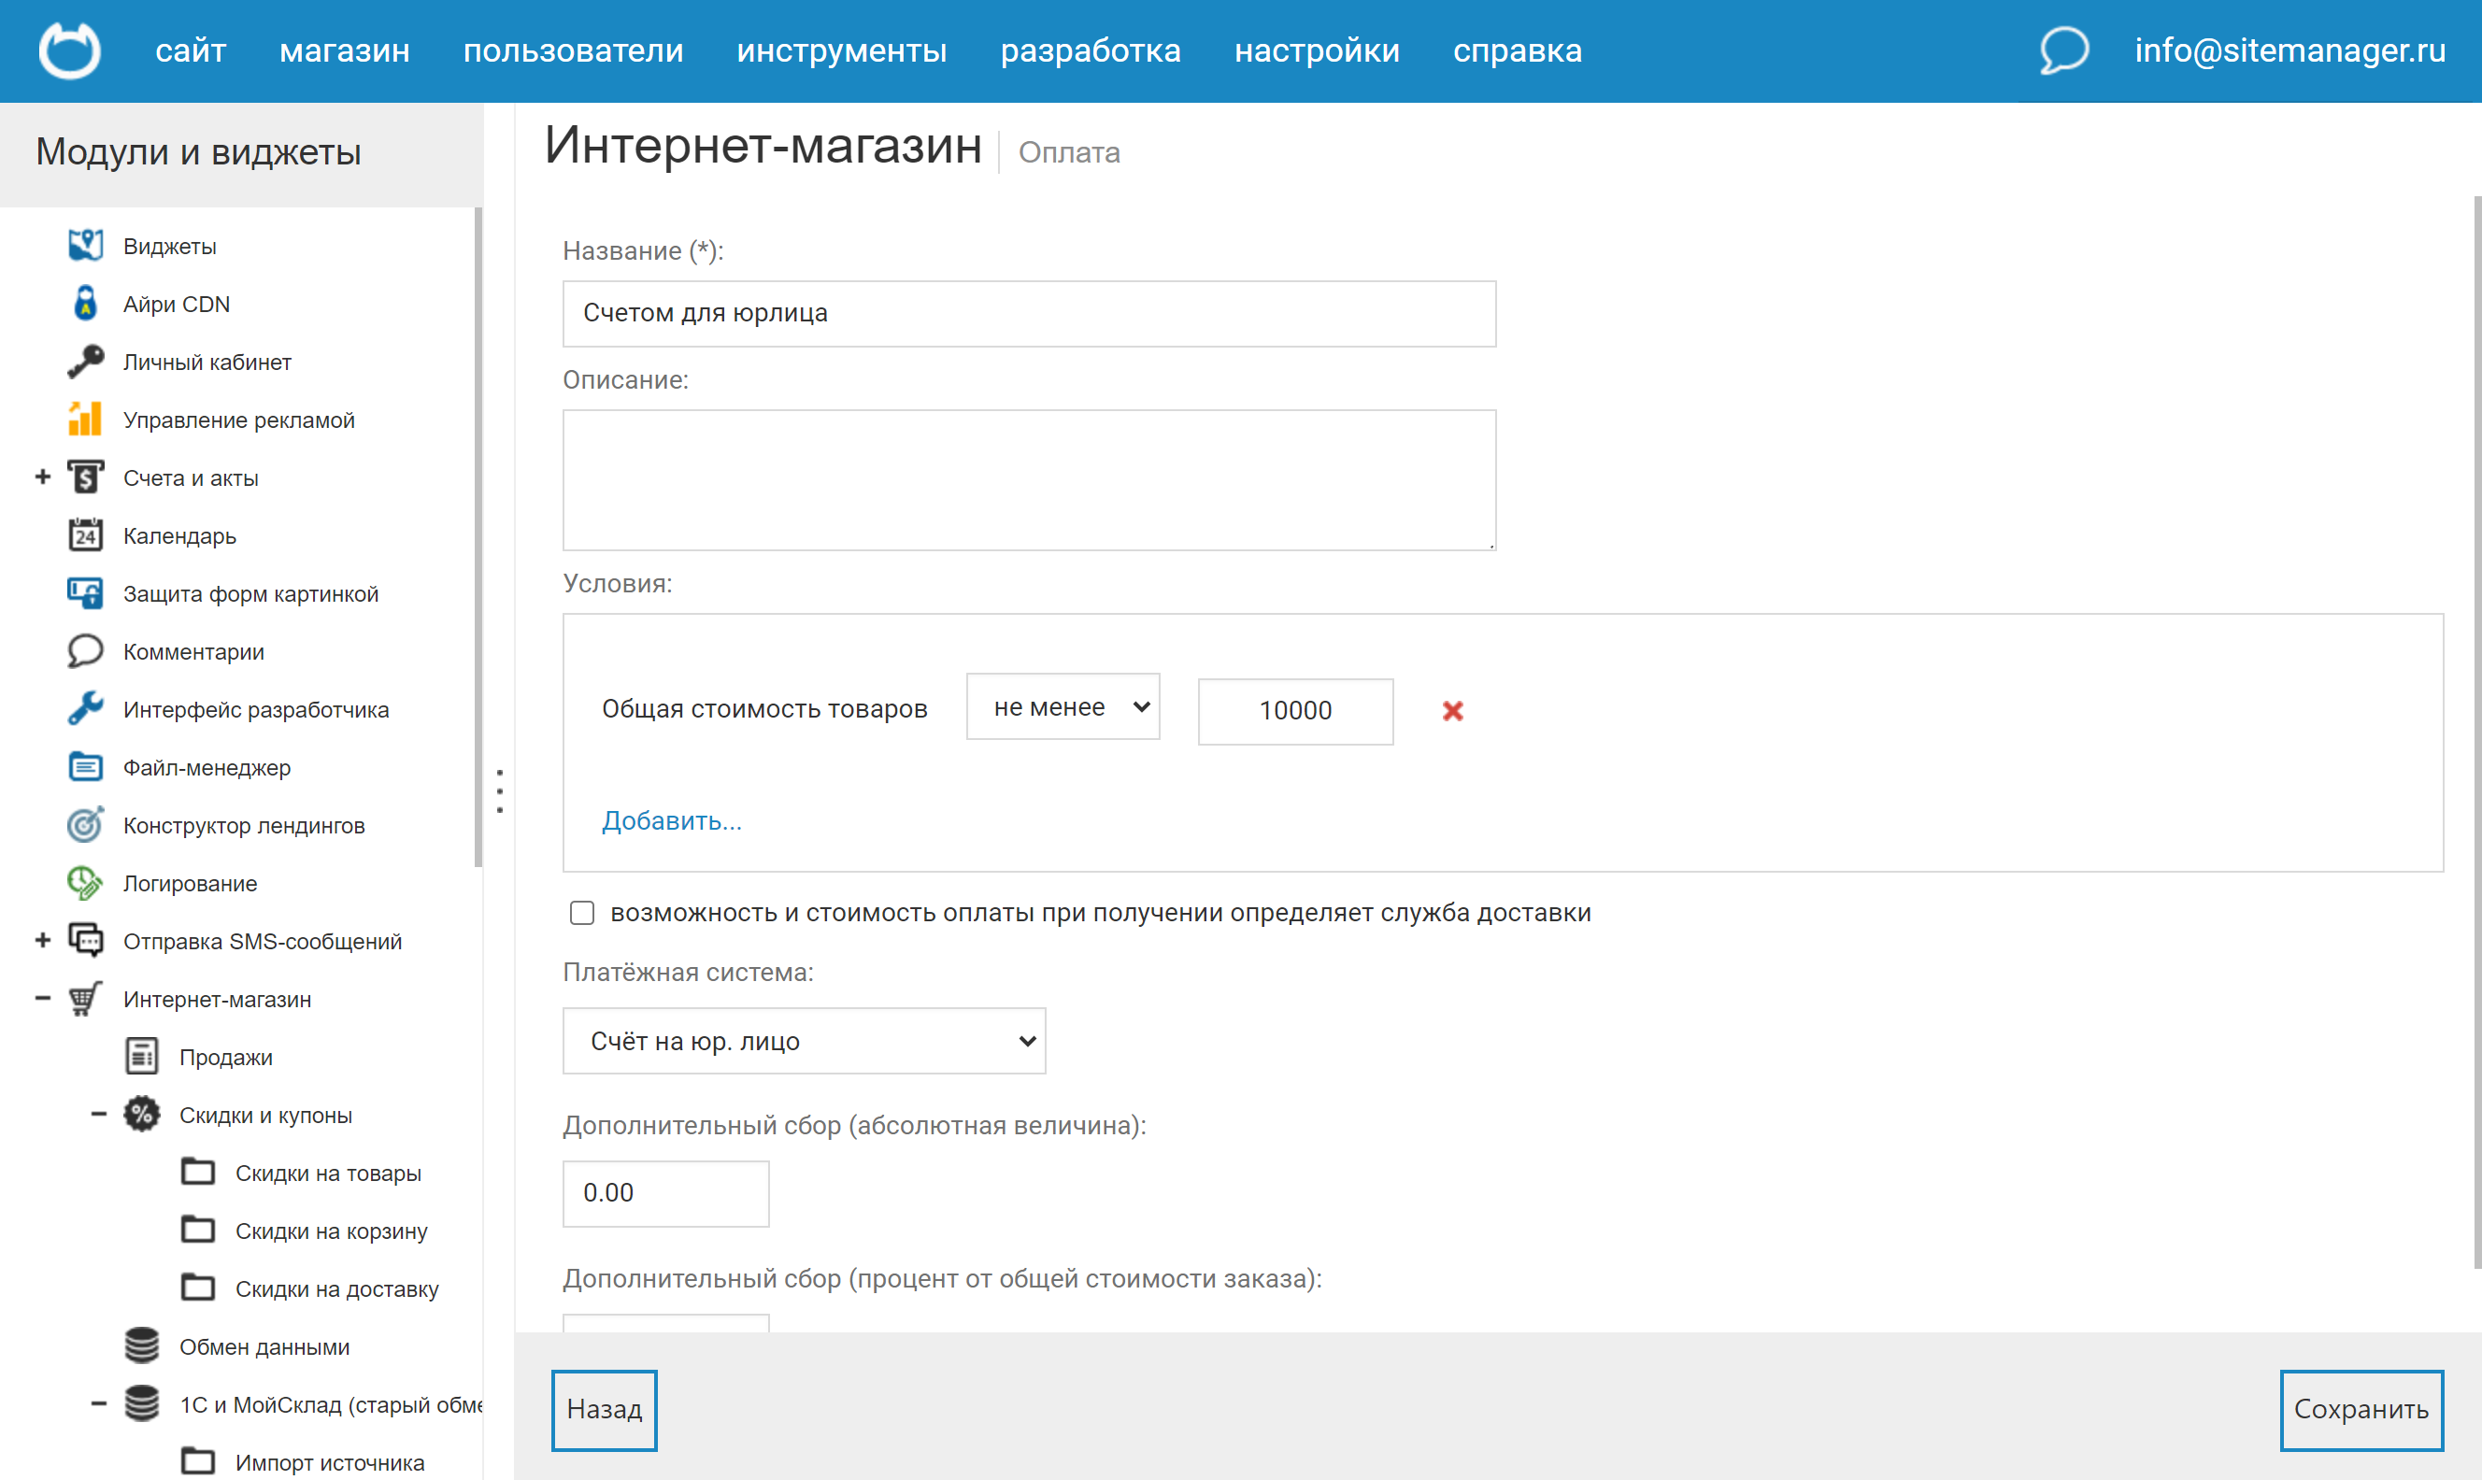
Task: Click the cat logo icon
Action: click(x=69, y=50)
